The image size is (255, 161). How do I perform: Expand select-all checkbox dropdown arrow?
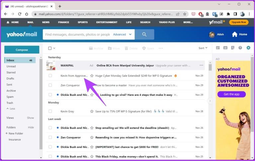tap(54, 48)
